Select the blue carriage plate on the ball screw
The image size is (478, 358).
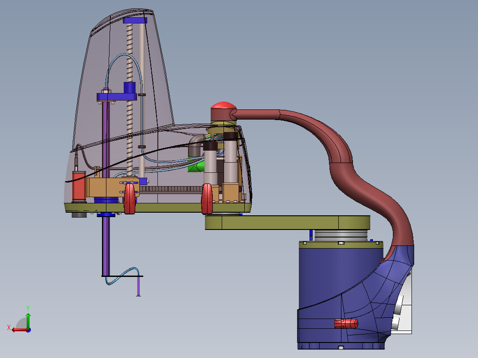tap(117, 97)
